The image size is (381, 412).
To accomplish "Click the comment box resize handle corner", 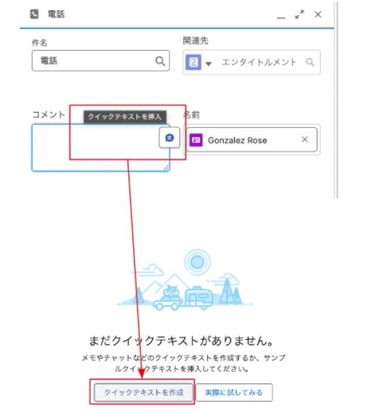I will tap(166, 168).
